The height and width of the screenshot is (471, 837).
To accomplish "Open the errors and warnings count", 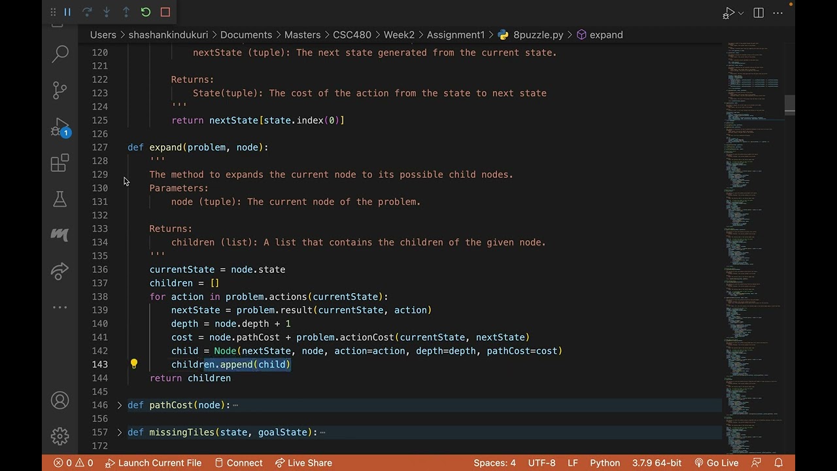I will 73,462.
